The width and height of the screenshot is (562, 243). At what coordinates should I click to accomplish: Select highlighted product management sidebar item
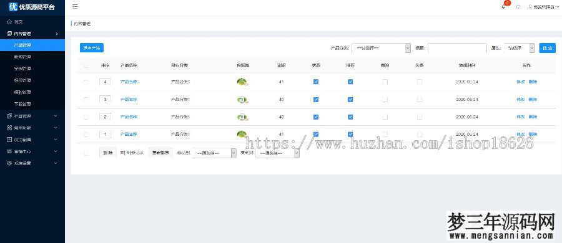32,45
